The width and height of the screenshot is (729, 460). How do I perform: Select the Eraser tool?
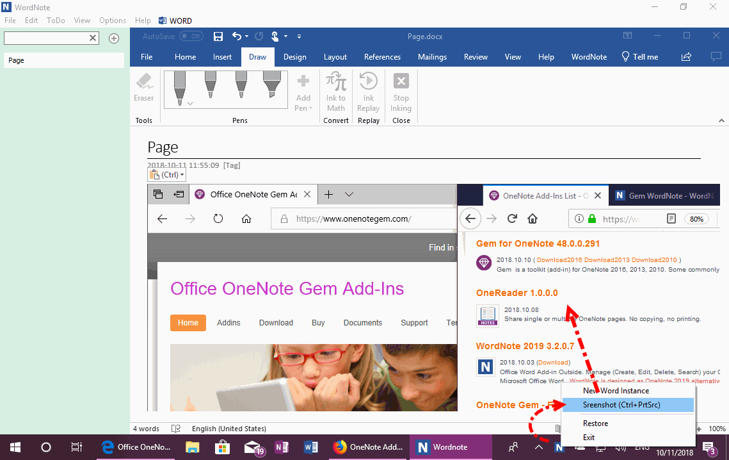tap(143, 88)
